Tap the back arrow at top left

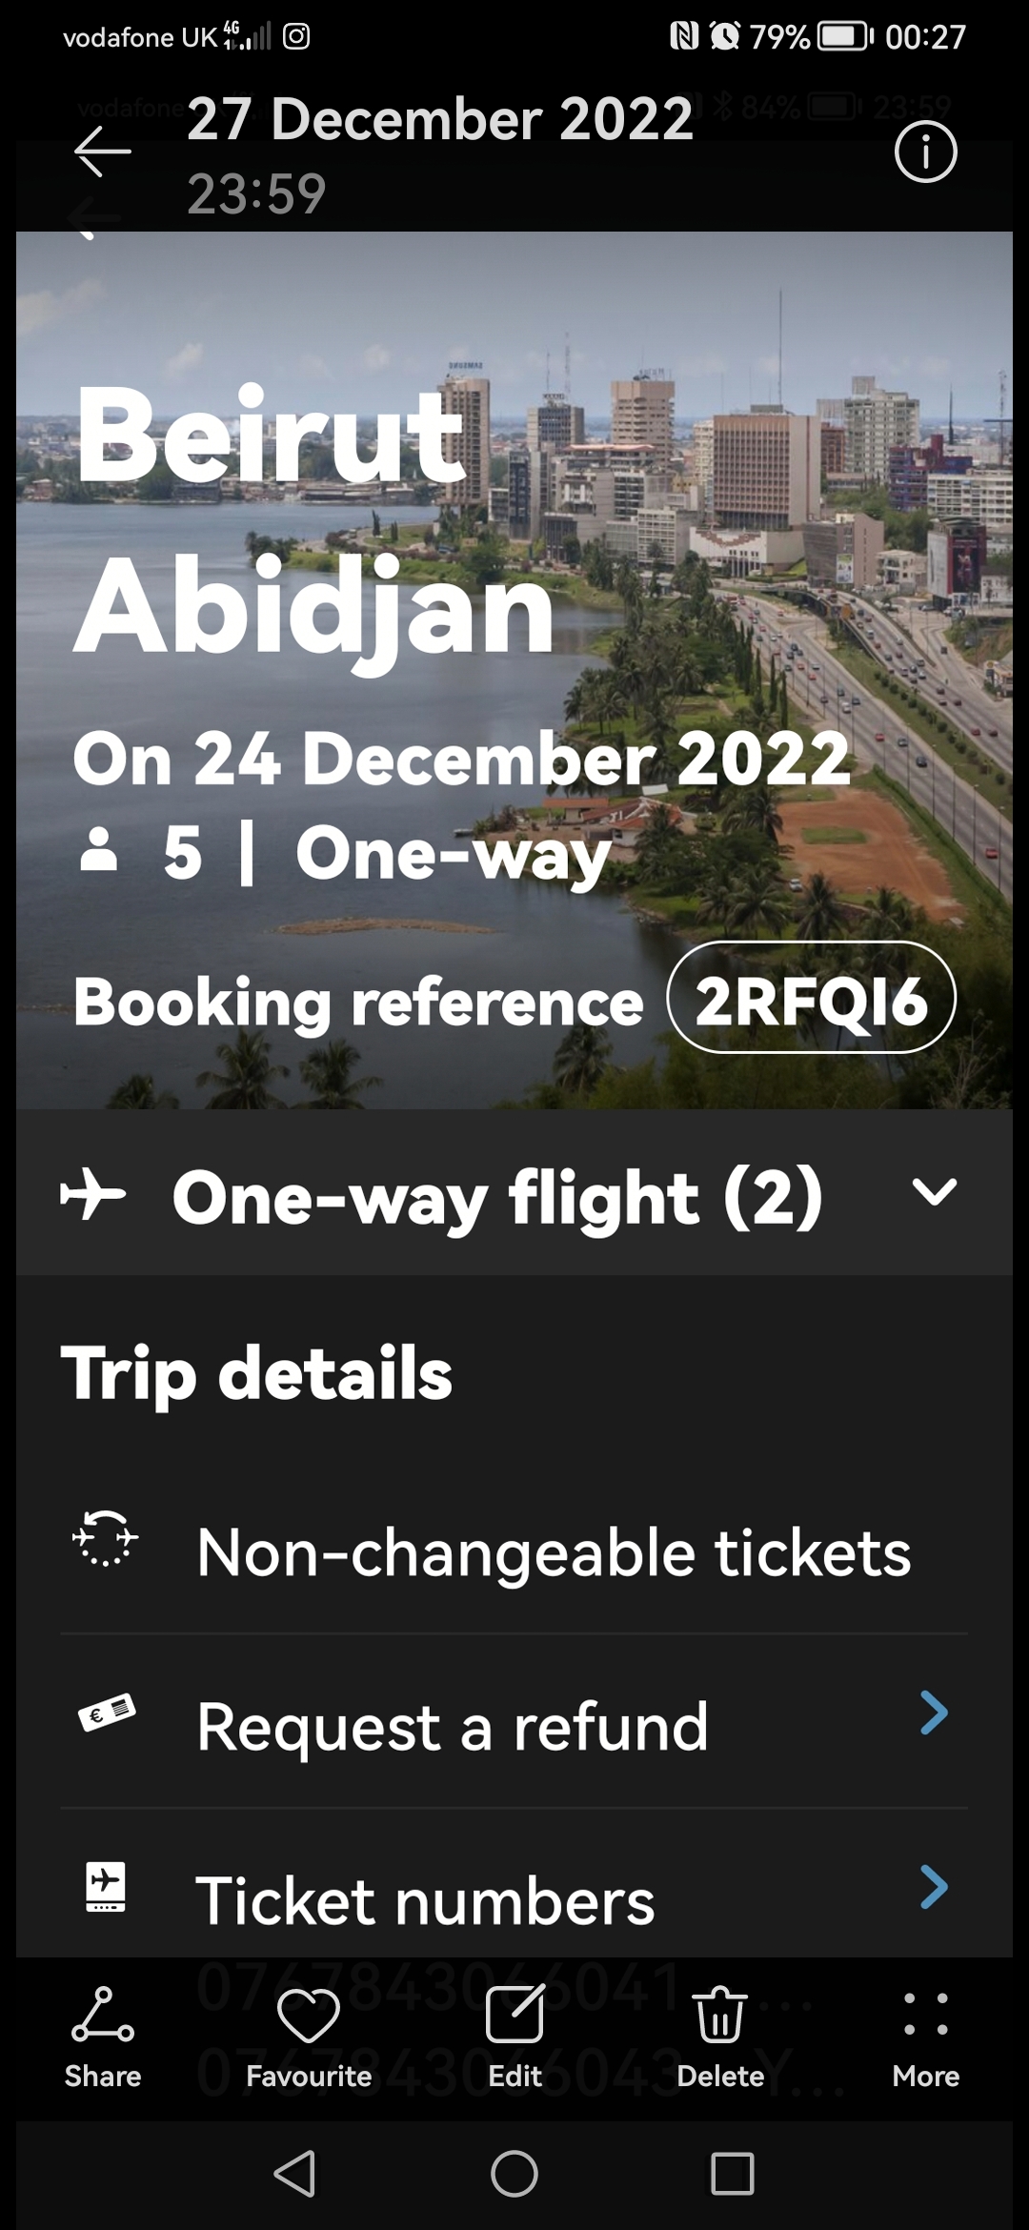pyautogui.click(x=103, y=152)
